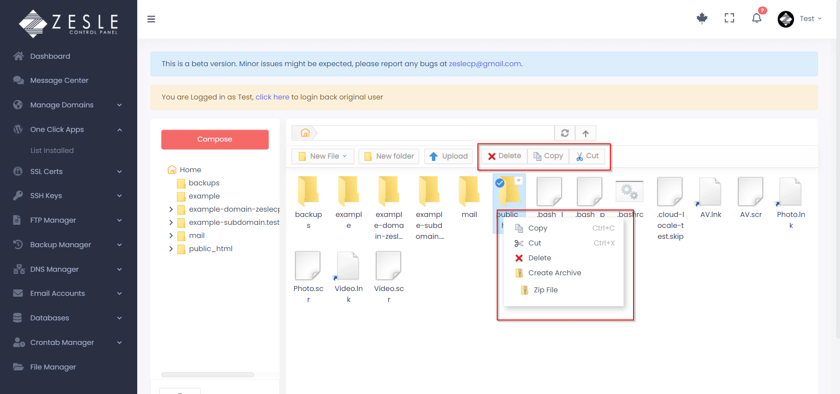This screenshot has width=840, height=394.
Task: Uncheck the selected public_html folder checkbox
Action: (x=500, y=183)
